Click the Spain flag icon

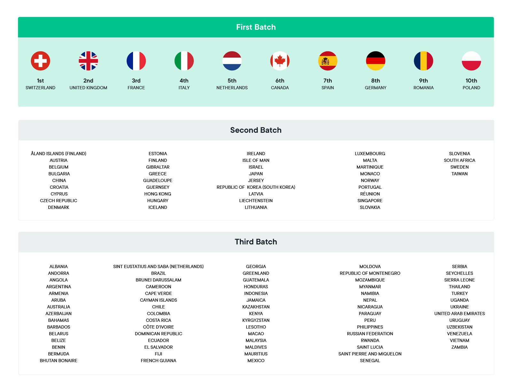point(328,61)
